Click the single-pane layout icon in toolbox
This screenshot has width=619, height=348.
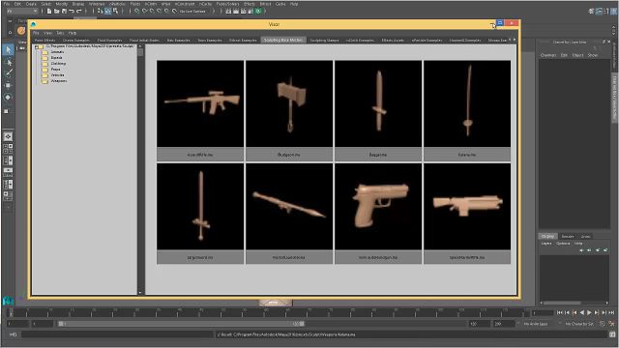pyautogui.click(x=8, y=136)
